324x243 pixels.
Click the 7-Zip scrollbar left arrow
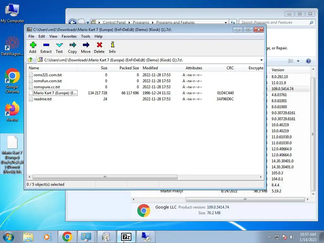(x=29, y=177)
